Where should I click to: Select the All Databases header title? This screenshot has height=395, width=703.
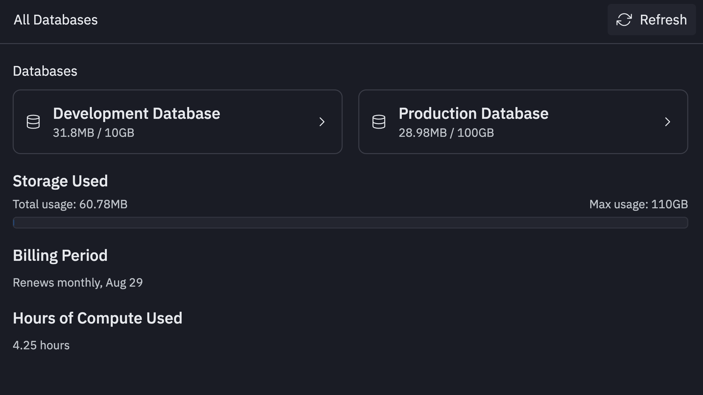(56, 20)
